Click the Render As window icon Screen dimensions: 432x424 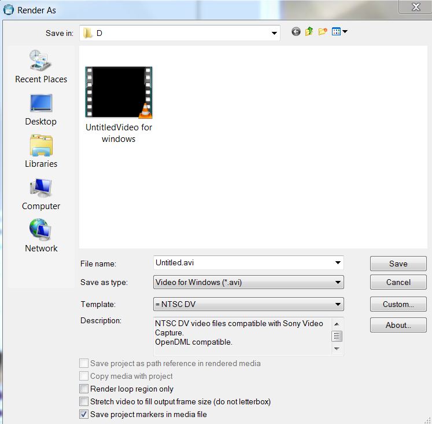click(x=9, y=10)
